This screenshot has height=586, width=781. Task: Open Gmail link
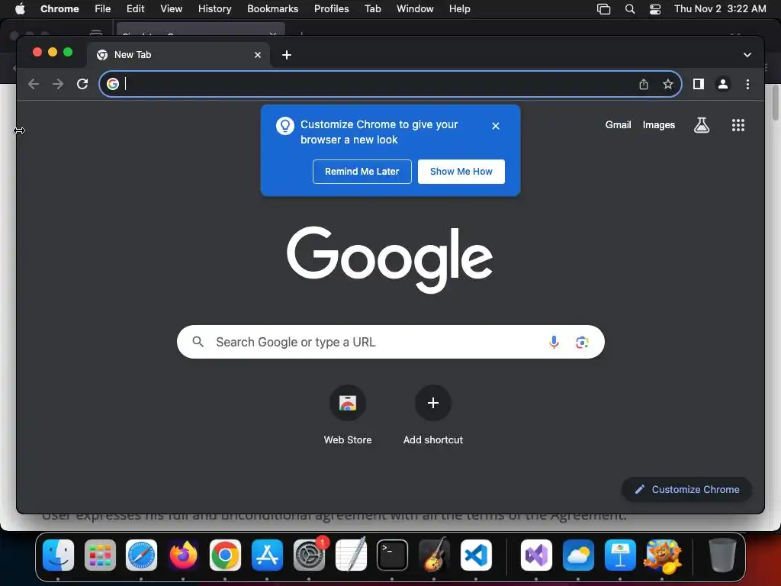pyautogui.click(x=618, y=125)
